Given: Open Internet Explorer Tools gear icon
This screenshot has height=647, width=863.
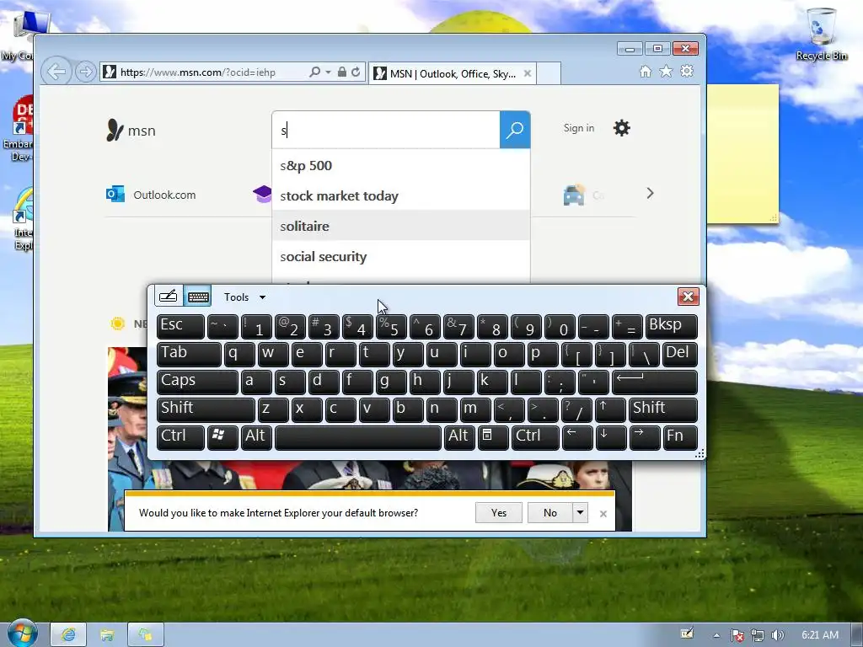Looking at the screenshot, I should (687, 72).
